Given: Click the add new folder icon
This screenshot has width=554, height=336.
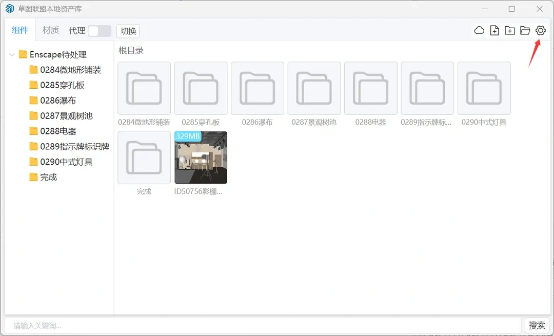Looking at the screenshot, I should coord(510,31).
